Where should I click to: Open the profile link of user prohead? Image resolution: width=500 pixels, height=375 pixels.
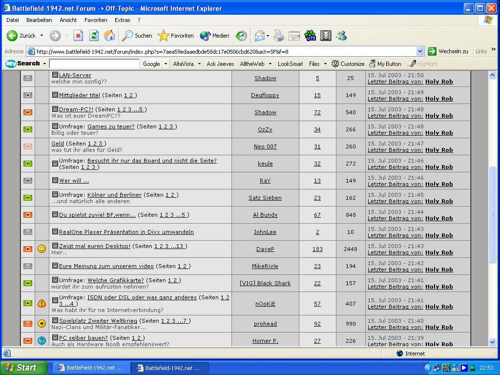(265, 324)
